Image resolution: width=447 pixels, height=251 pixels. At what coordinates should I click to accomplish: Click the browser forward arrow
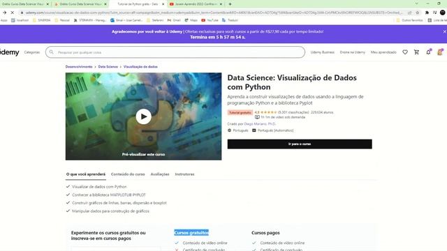5,13
